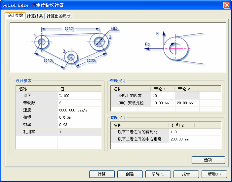The image size is (232, 182).
Task: Edit the 传动比 value 1.0
Action: point(182,132)
